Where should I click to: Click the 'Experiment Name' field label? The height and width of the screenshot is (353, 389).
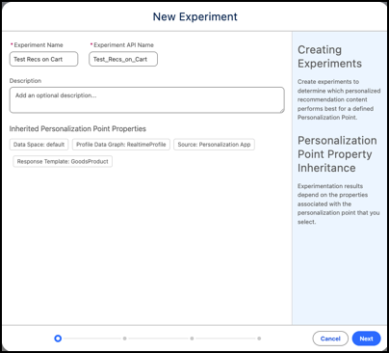[39, 45]
